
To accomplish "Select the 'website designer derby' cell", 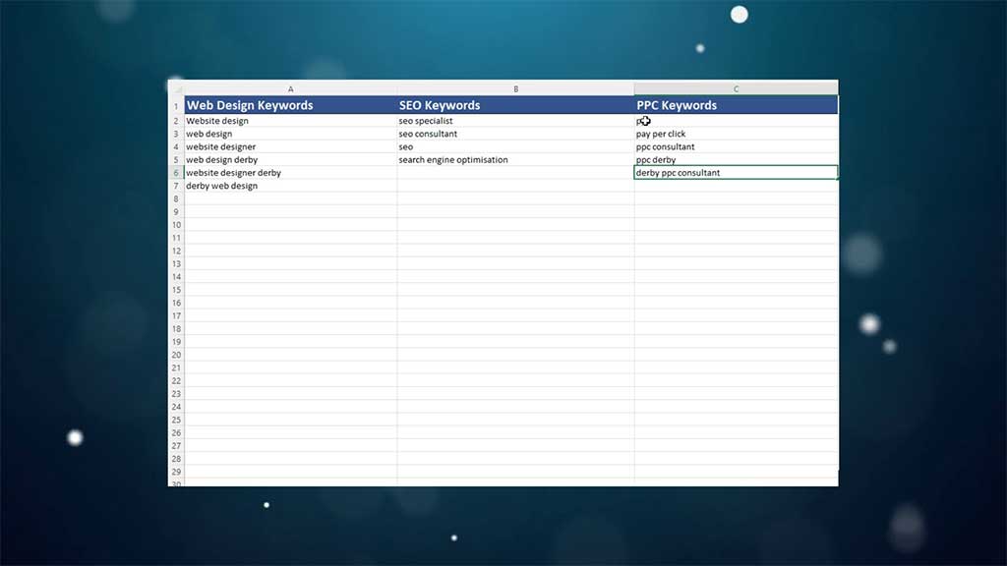I will coord(290,173).
